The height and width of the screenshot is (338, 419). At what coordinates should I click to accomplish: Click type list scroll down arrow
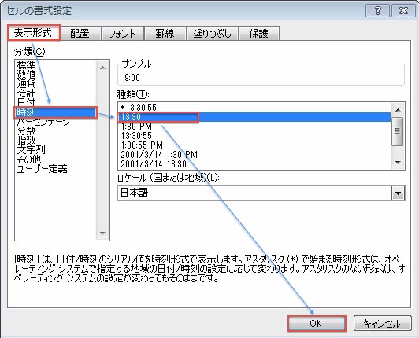point(398,162)
